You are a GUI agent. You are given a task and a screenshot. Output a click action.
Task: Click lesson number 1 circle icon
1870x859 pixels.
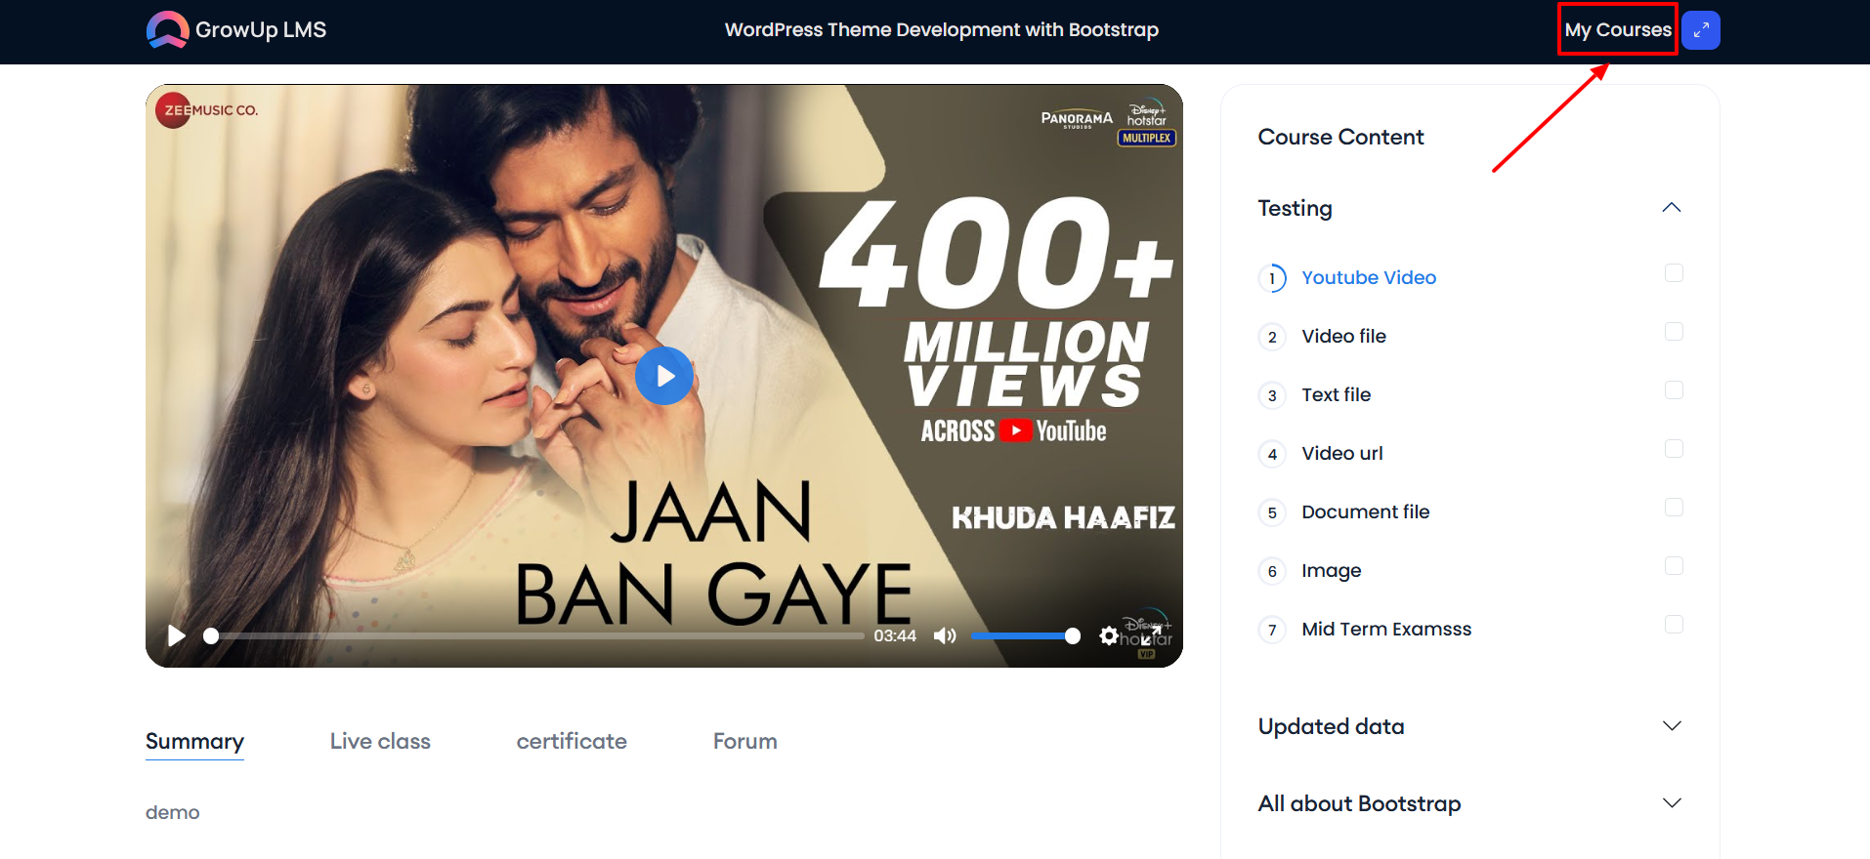tap(1272, 278)
